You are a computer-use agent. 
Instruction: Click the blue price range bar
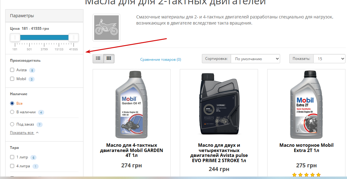pos(44,37)
